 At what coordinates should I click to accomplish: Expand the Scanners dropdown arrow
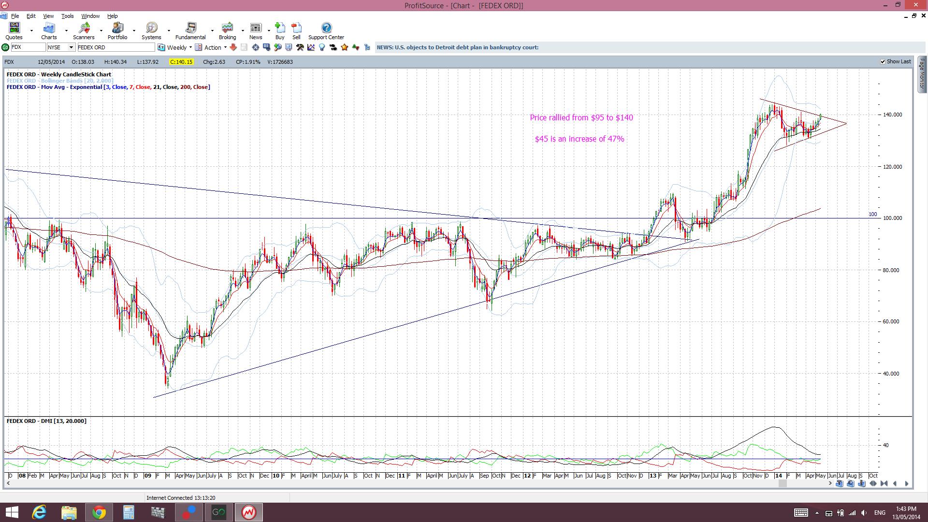pyautogui.click(x=101, y=30)
